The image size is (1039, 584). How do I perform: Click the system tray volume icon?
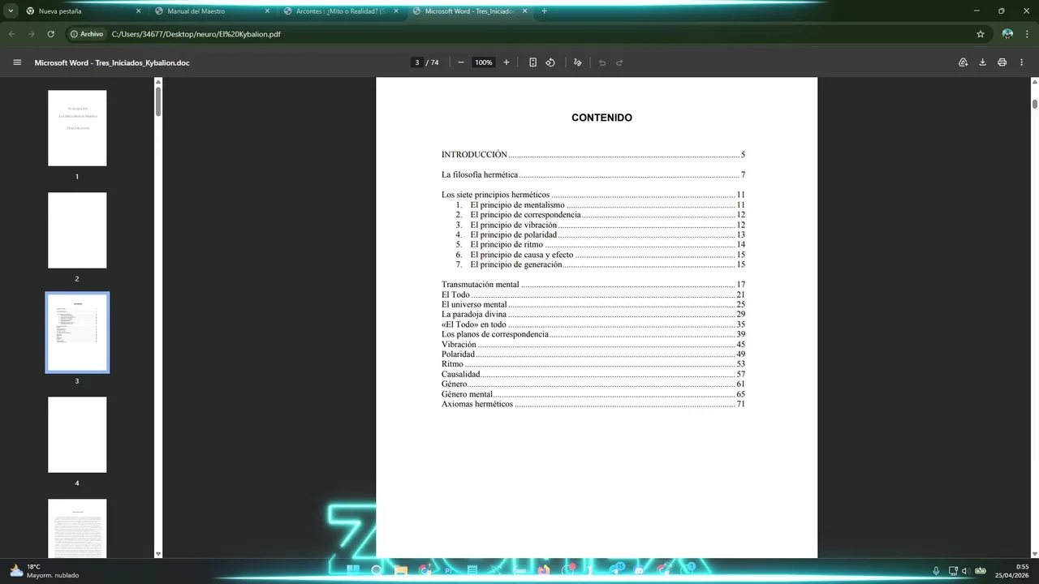(x=964, y=571)
